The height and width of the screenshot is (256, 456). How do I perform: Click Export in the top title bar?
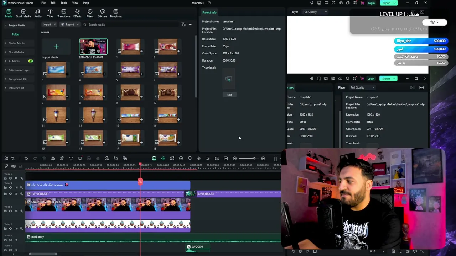(x=388, y=3)
